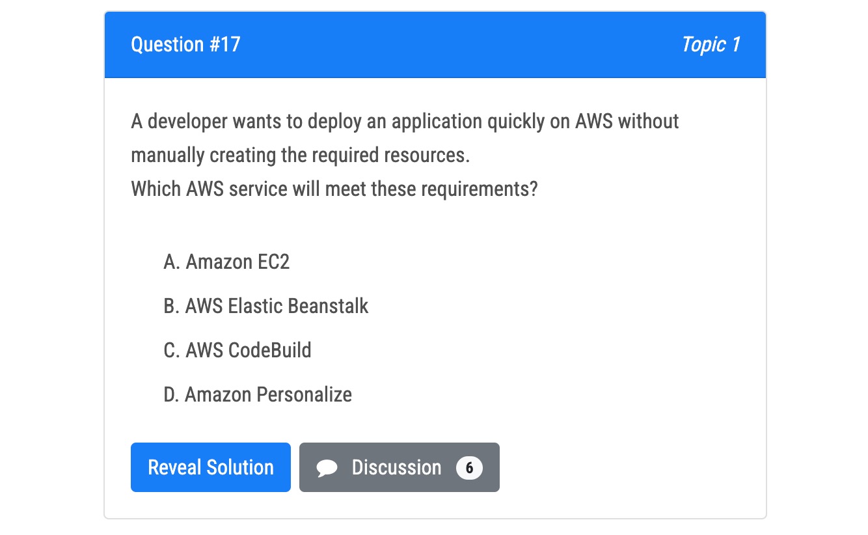Click the speech bubble icon on Discussion
Viewport: 868px width, 535px height.
[x=327, y=468]
